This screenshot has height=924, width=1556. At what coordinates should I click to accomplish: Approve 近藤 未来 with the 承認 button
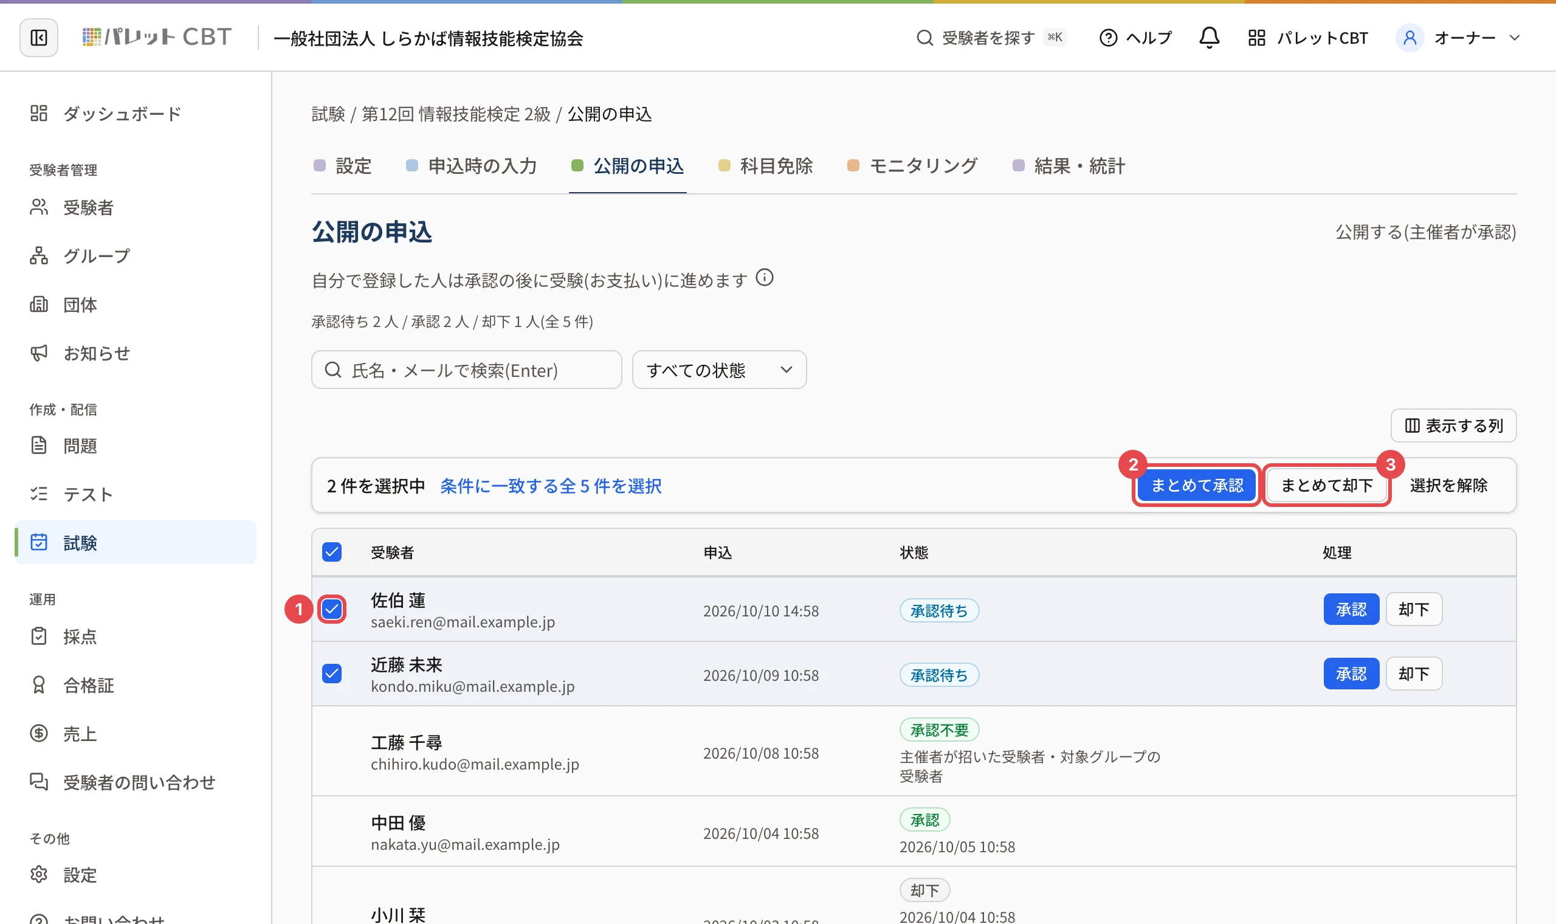point(1351,674)
